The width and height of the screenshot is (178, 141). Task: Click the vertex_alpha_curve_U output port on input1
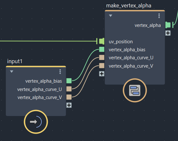point(69,89)
